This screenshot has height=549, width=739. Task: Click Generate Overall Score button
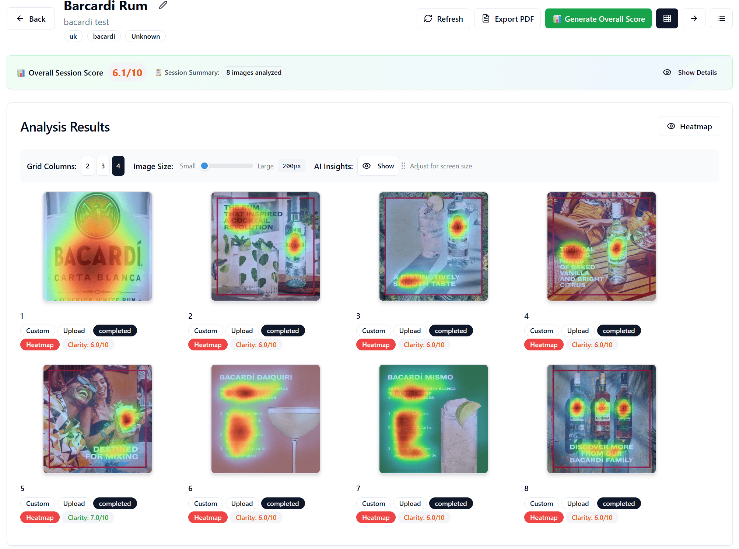[598, 19]
